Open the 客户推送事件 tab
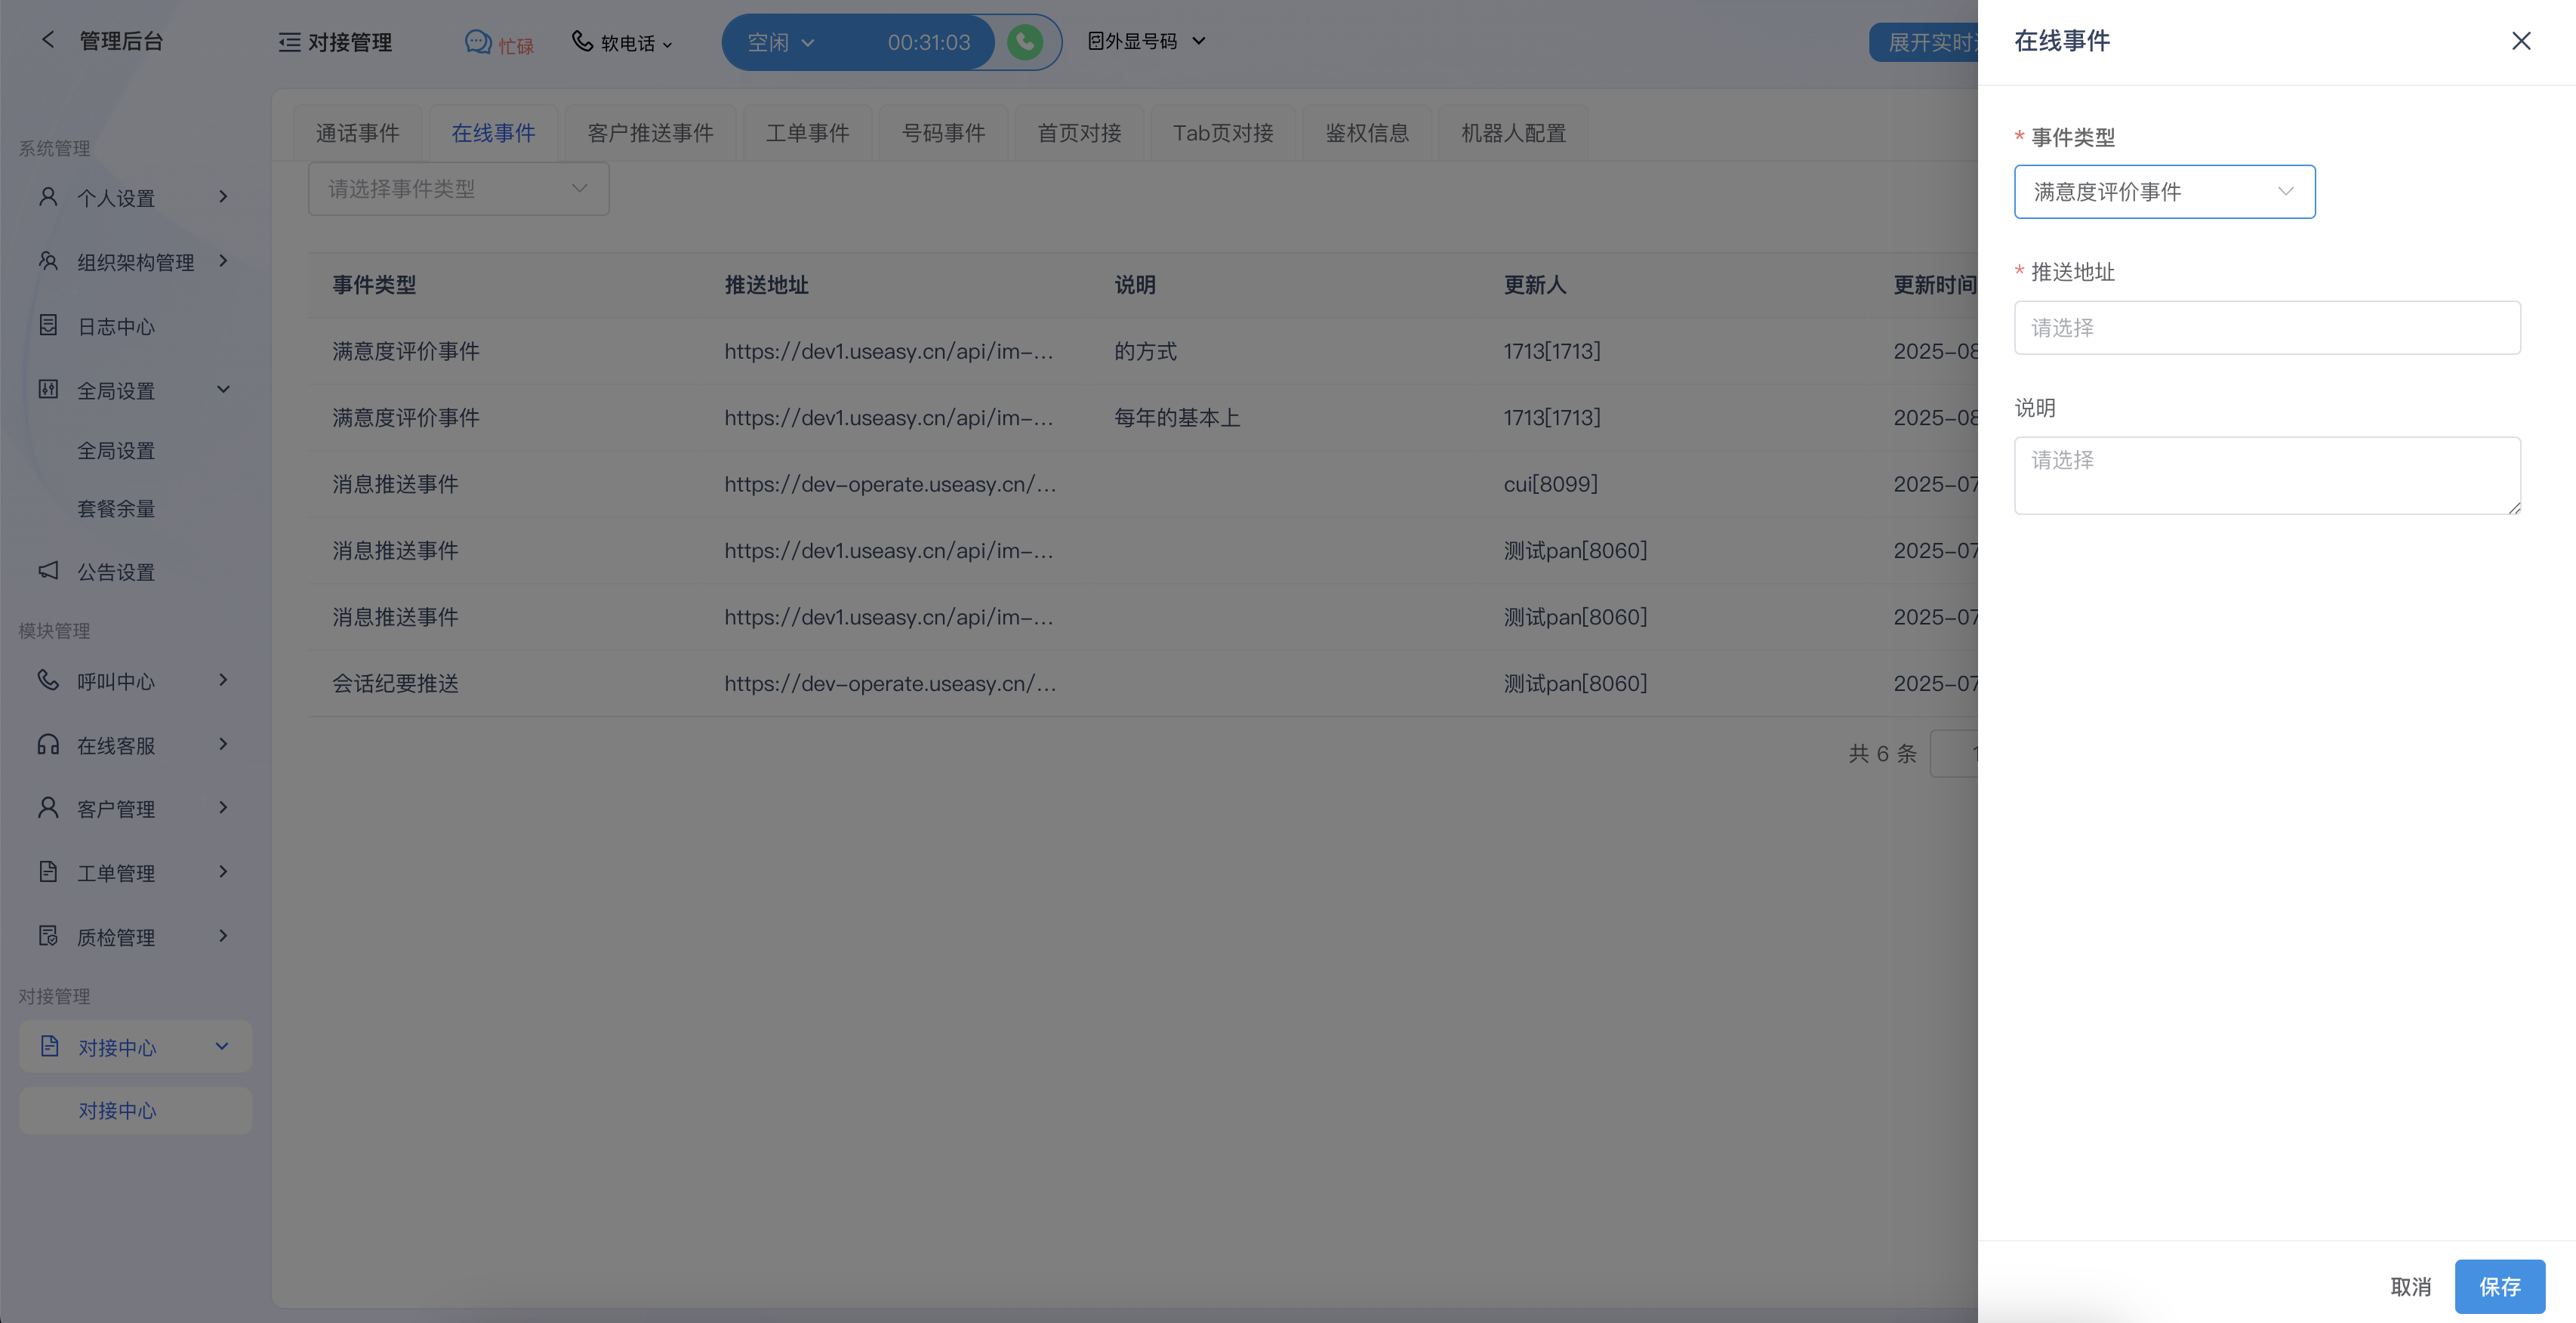This screenshot has height=1323, width=2576. coord(650,132)
